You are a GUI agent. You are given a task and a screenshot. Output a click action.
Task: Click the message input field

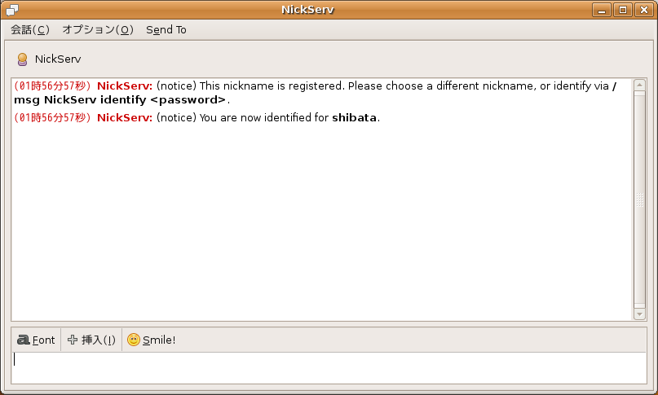click(x=329, y=368)
